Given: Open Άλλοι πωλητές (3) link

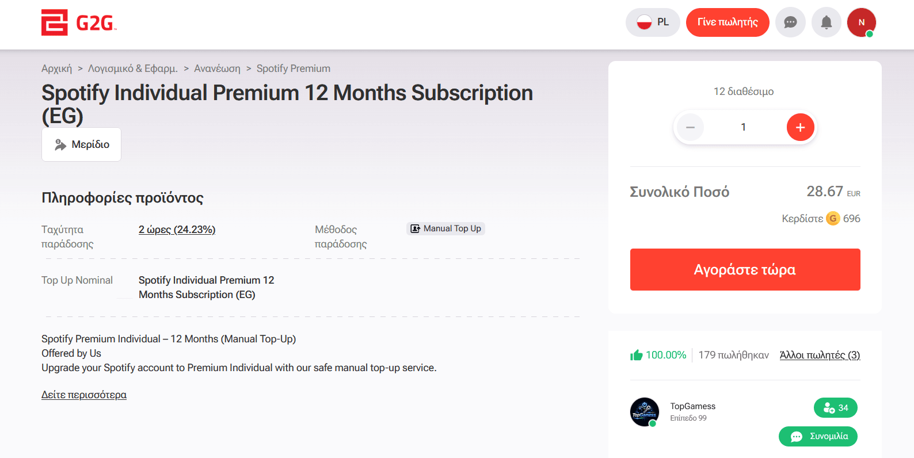Looking at the screenshot, I should click(x=820, y=355).
